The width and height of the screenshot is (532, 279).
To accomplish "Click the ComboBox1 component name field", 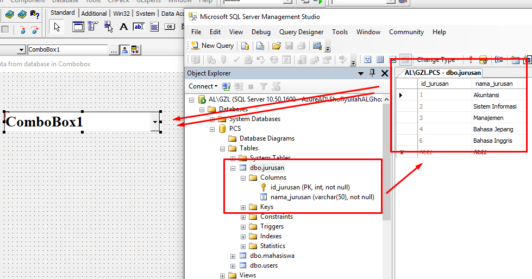I will pos(67,49).
